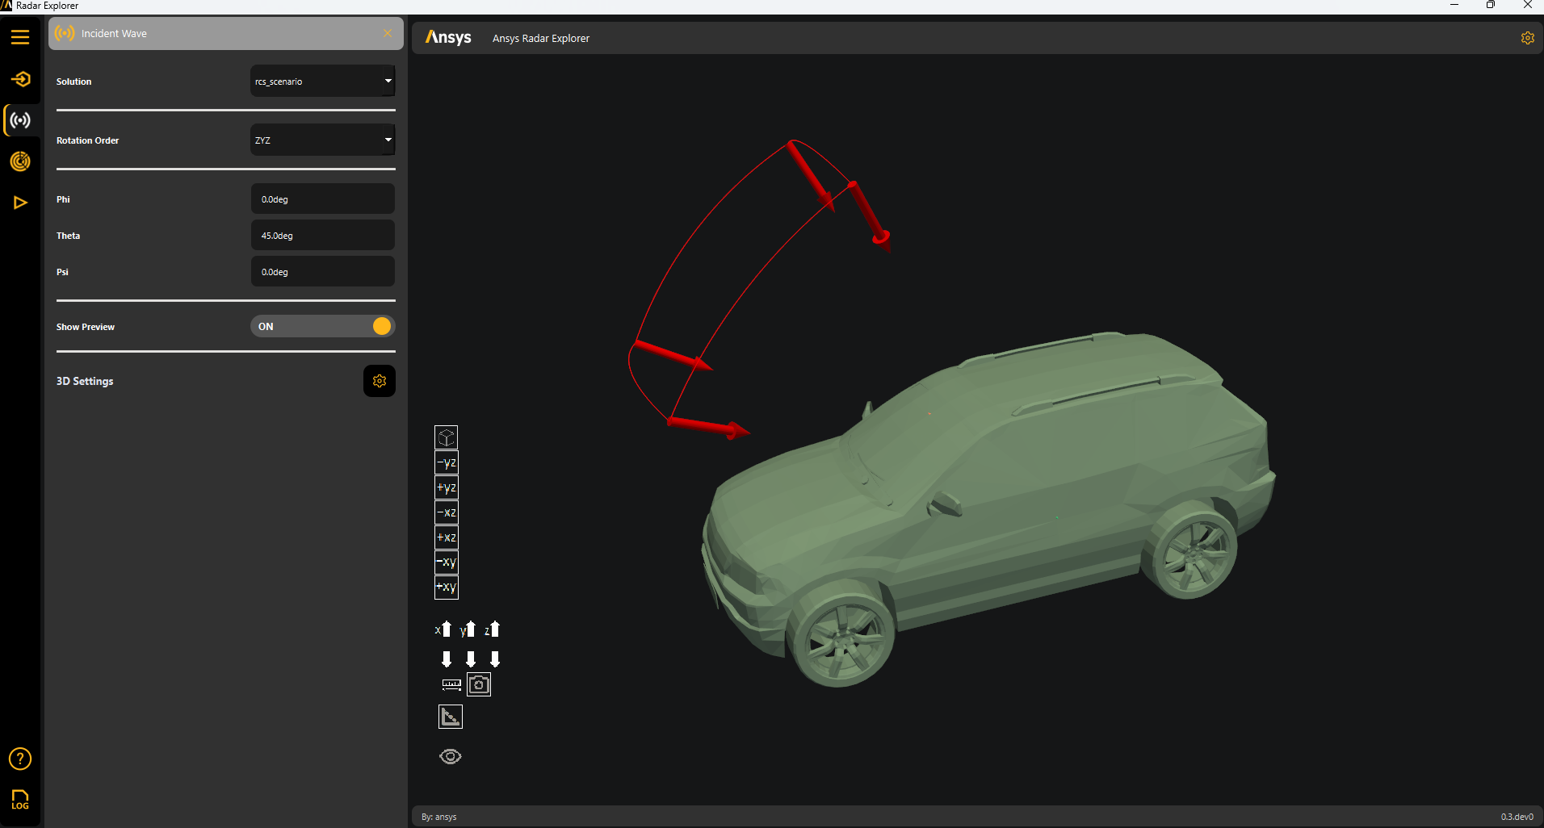Open app settings gear in the header

1527,38
